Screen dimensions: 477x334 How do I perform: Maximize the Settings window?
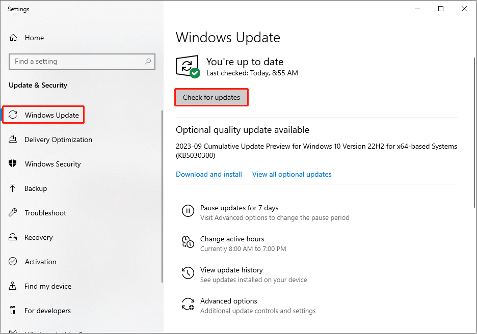point(440,9)
